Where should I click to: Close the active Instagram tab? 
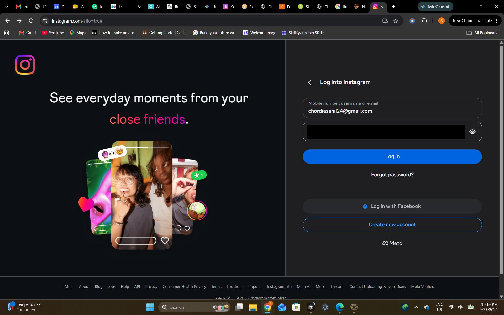[x=382, y=7]
